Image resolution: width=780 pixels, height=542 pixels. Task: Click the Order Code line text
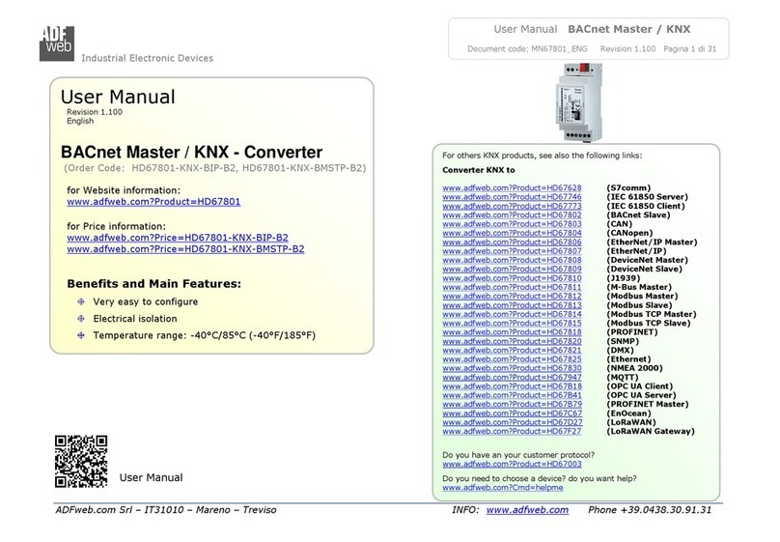(x=214, y=168)
